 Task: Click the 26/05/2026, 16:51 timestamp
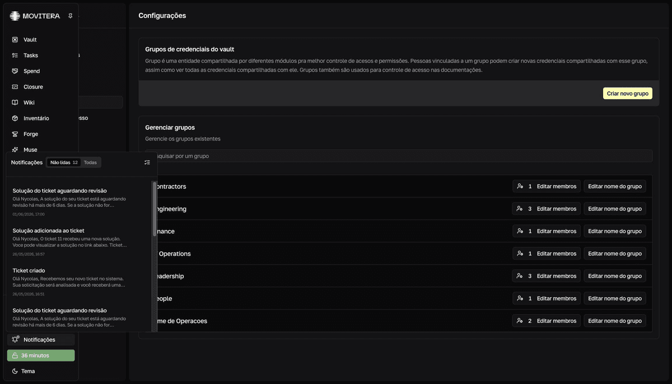(x=29, y=294)
